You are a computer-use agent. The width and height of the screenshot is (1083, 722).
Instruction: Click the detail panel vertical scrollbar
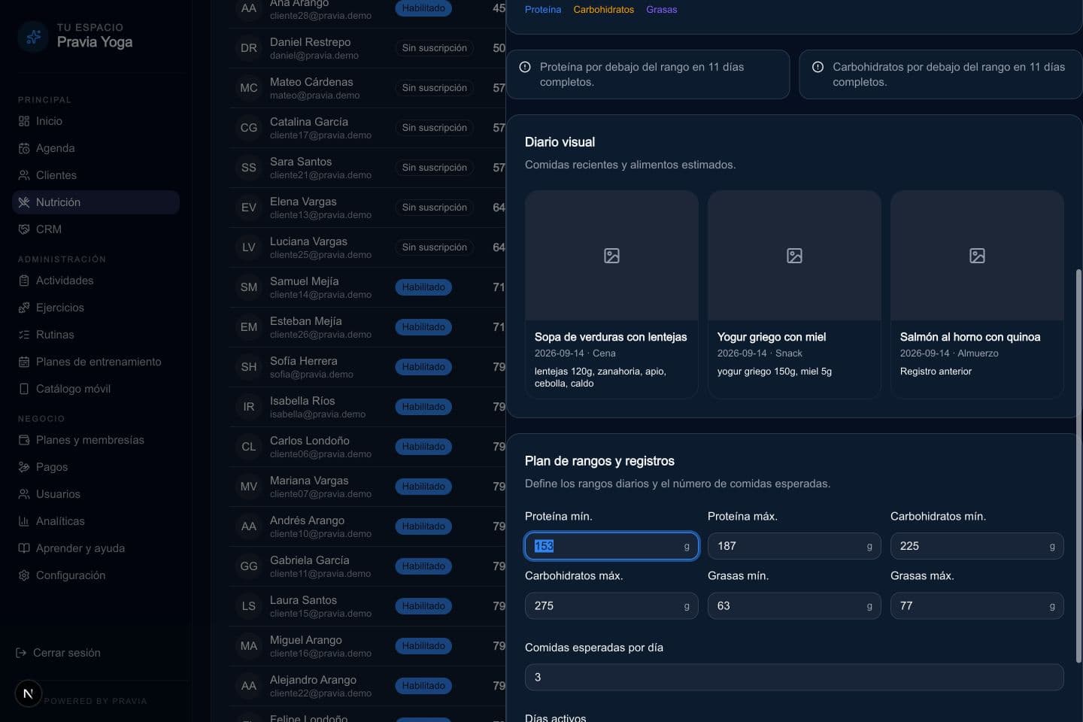coord(1078,466)
